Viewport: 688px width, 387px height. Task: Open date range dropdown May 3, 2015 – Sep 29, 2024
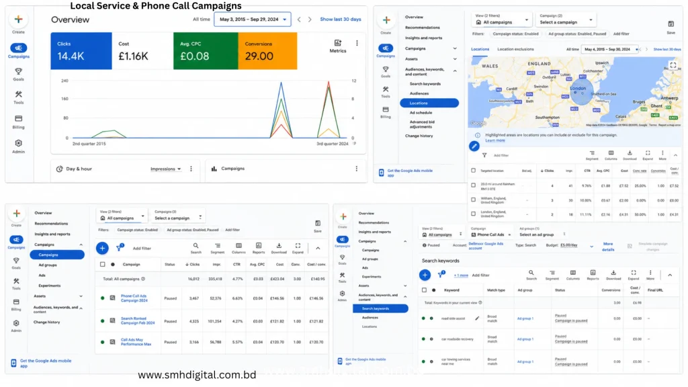coord(253,19)
